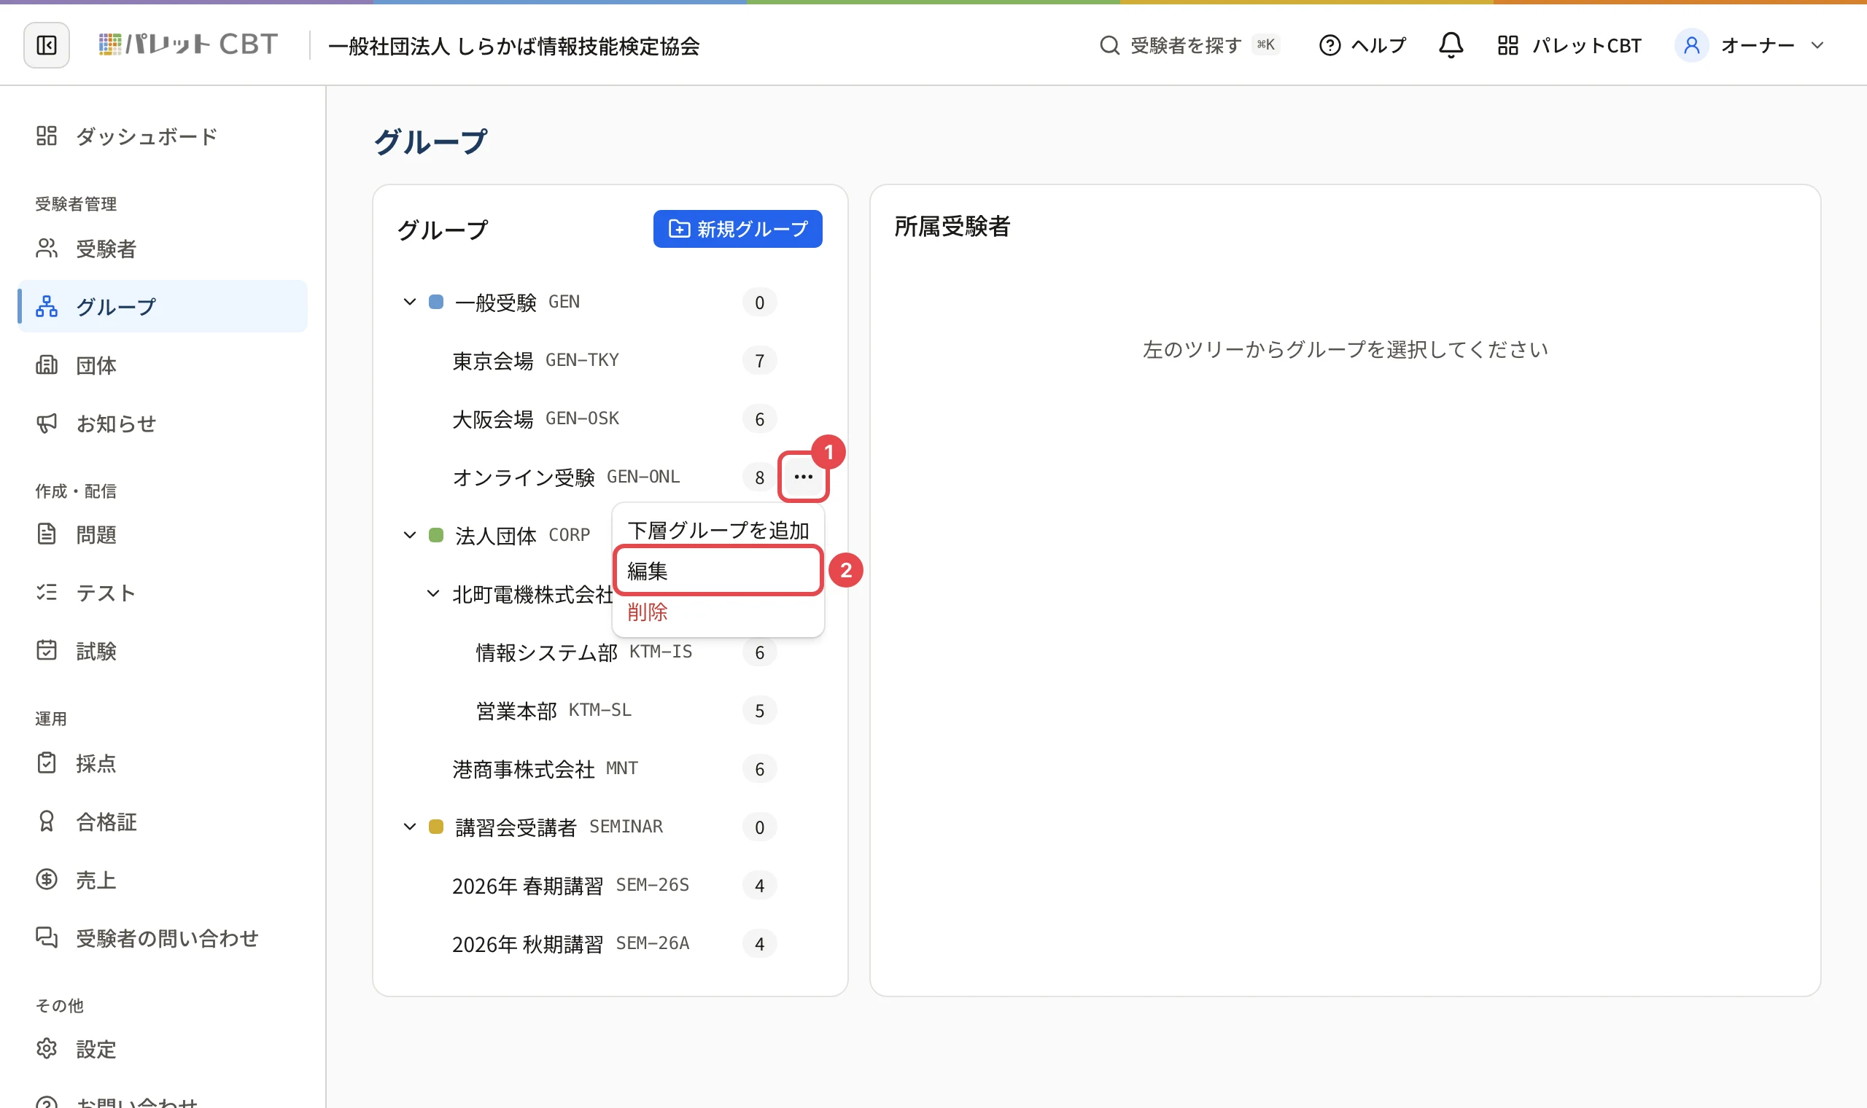
Task: Open 試験 in the sidebar
Action: [163, 651]
